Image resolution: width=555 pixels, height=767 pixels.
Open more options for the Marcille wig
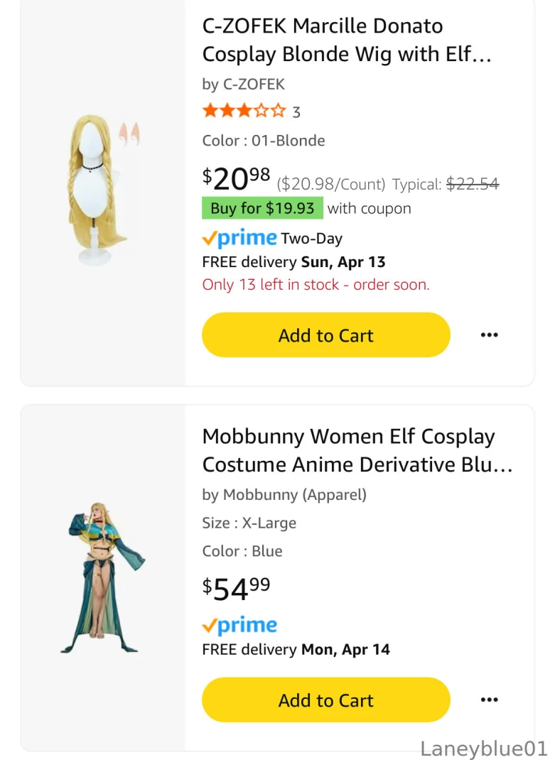(x=490, y=334)
